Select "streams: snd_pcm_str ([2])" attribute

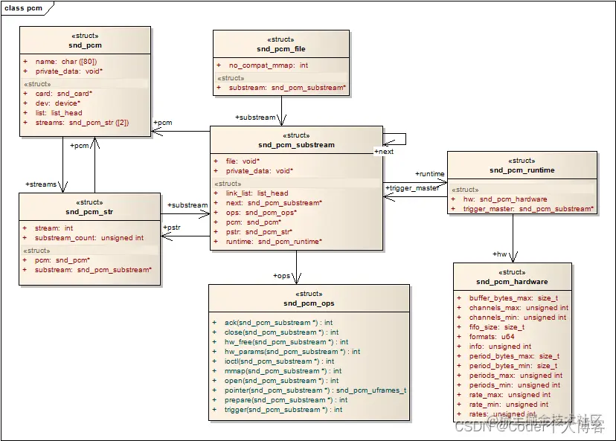[82, 123]
